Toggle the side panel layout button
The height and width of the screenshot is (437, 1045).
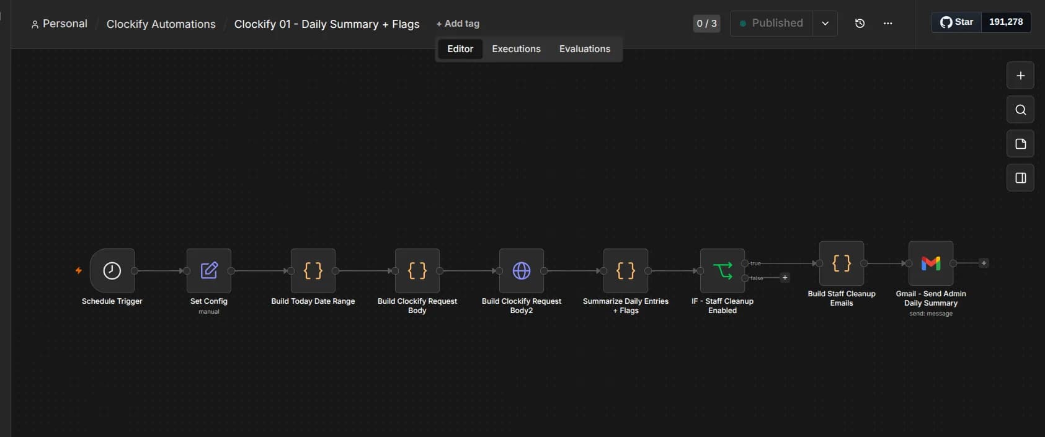coord(1020,178)
